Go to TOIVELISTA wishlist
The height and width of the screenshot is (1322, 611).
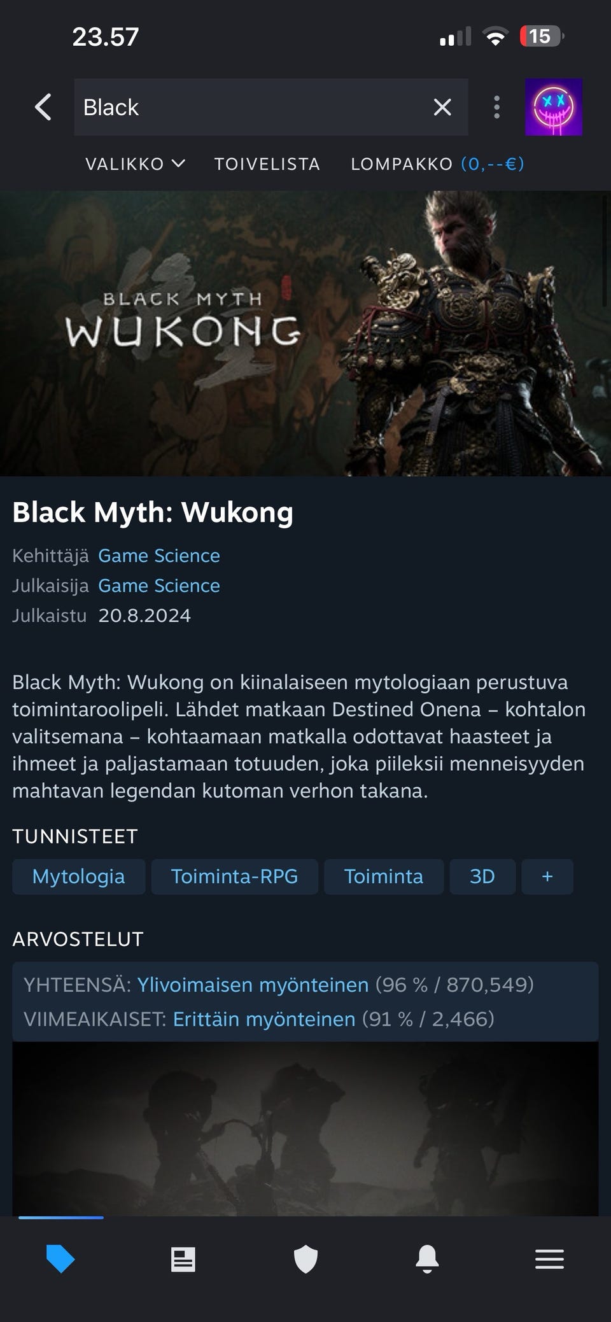267,164
